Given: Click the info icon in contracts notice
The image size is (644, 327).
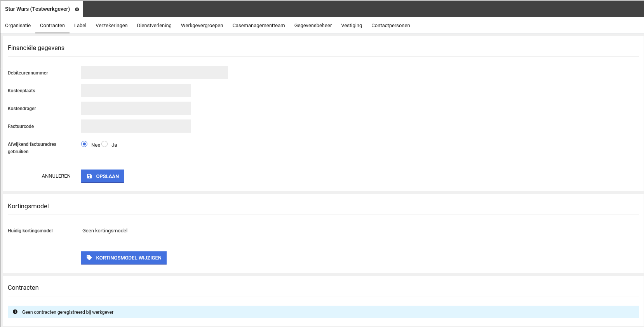Looking at the screenshot, I should click(x=15, y=312).
